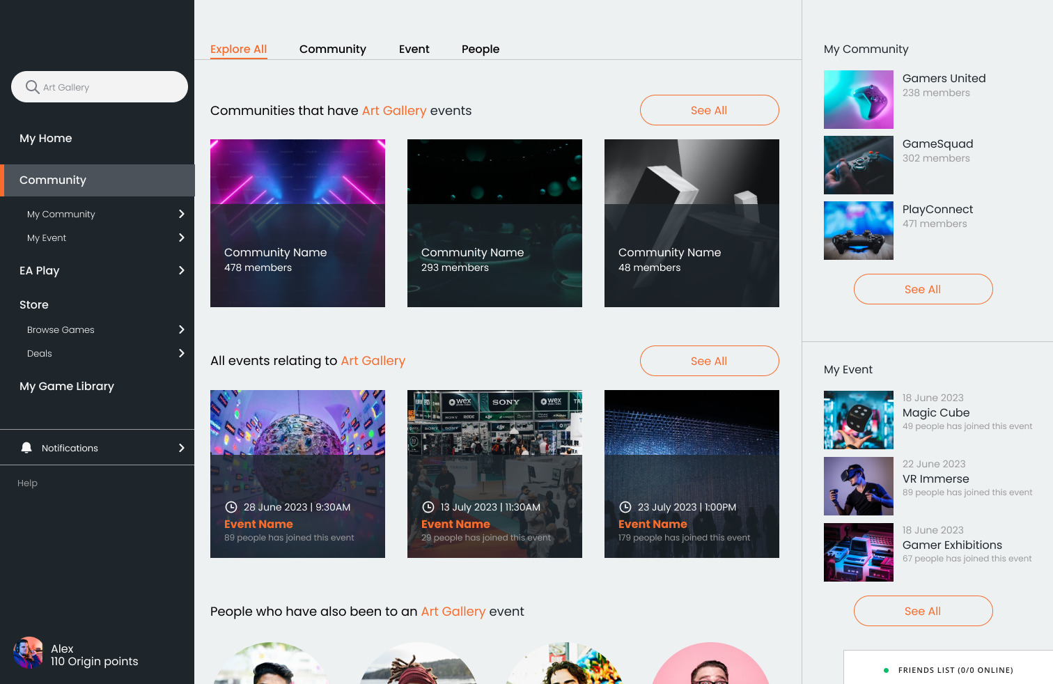Click '302 members' text

tap(936, 158)
